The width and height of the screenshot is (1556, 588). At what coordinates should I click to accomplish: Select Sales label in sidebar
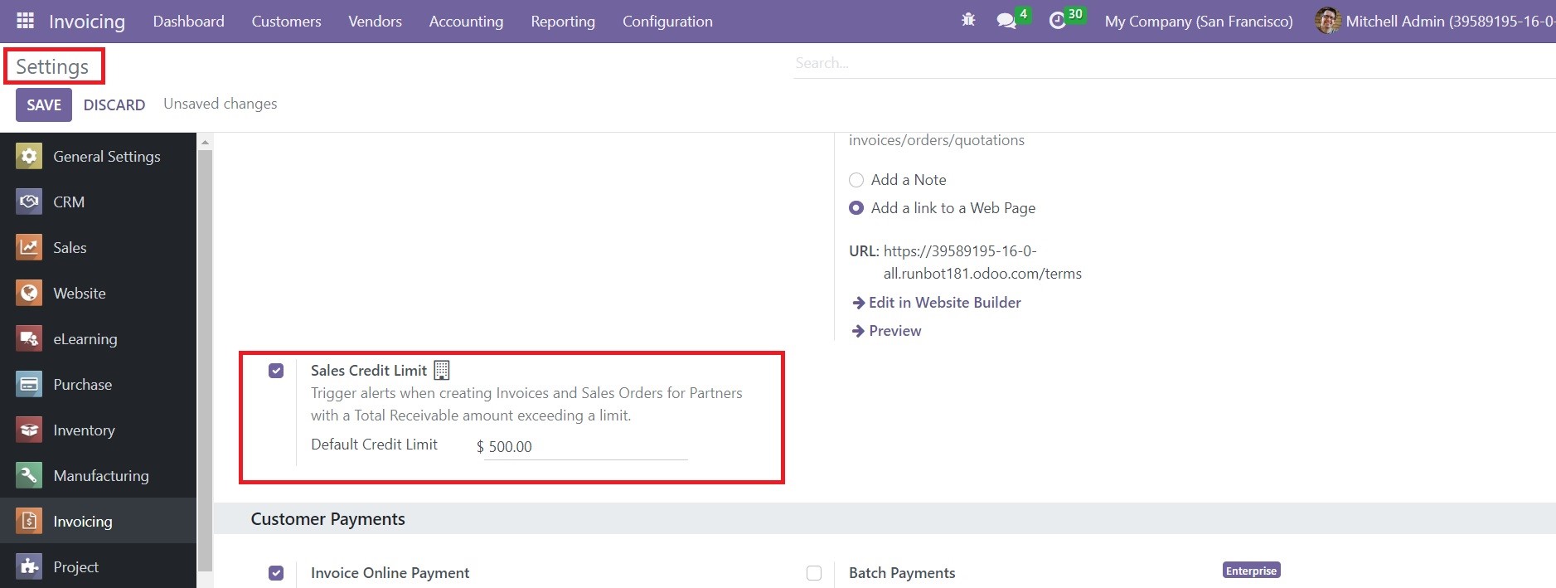click(x=70, y=247)
